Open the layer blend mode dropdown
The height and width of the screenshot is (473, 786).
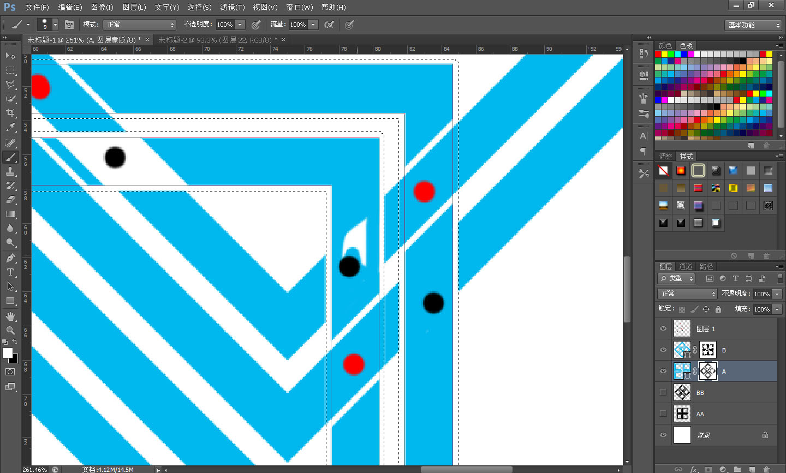click(x=687, y=294)
